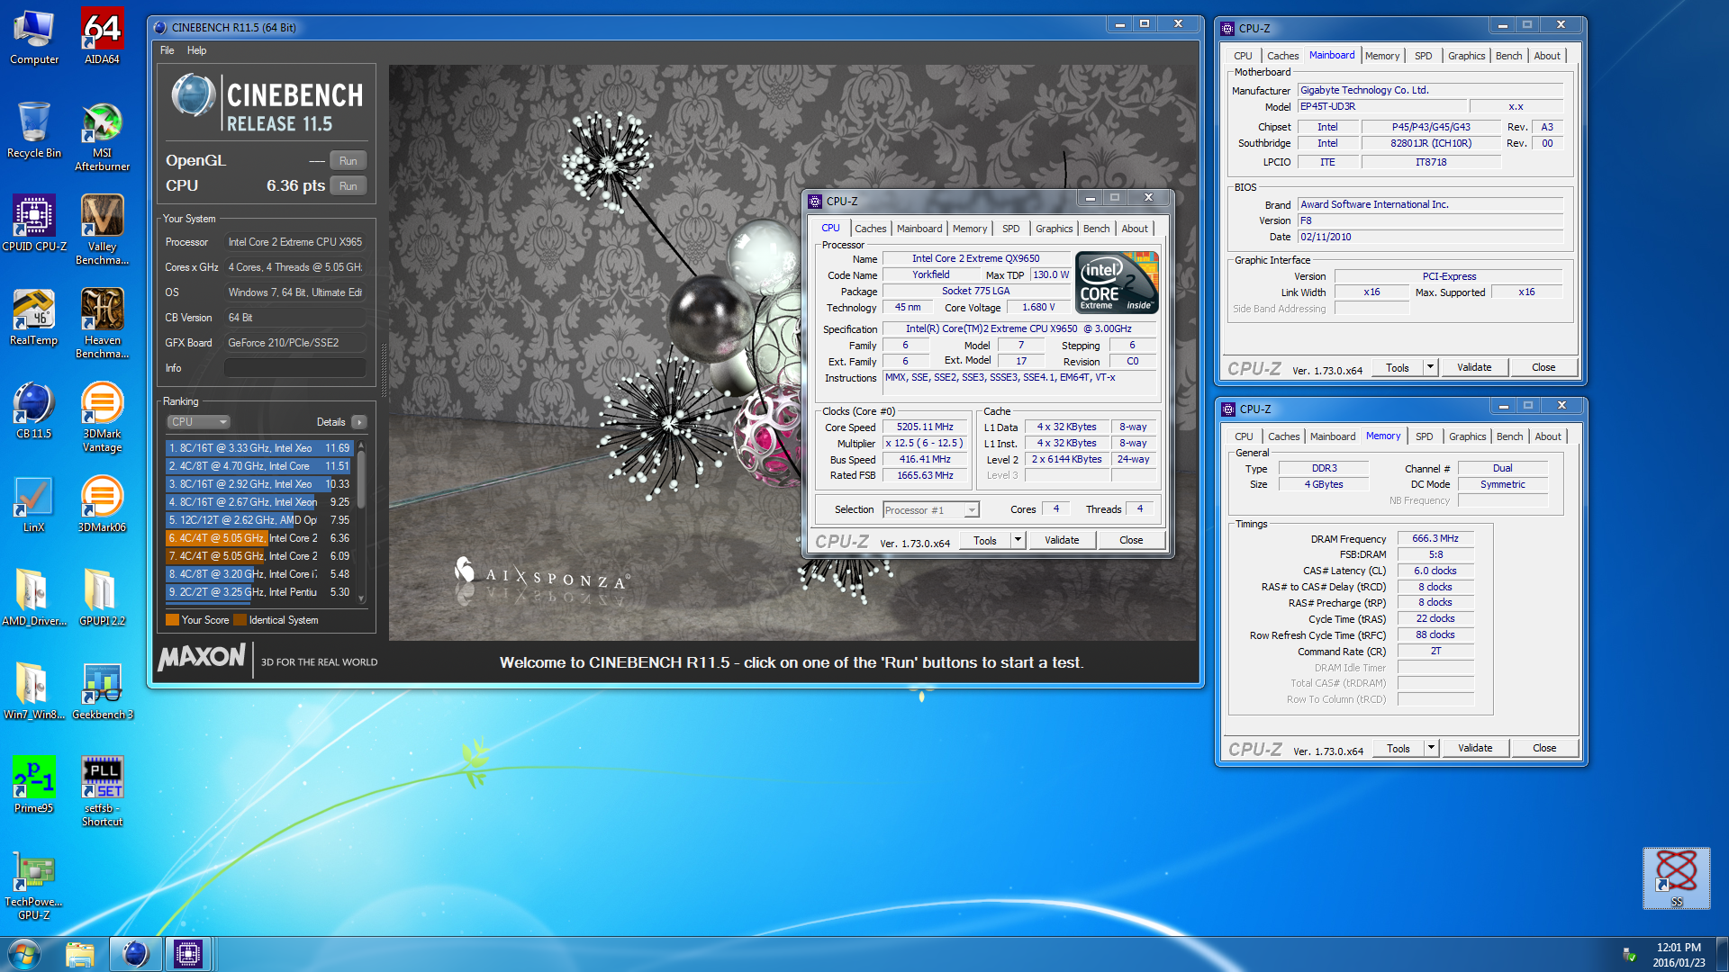Select ranking row 6. 4C/4T scoring 6.36

click(x=258, y=538)
